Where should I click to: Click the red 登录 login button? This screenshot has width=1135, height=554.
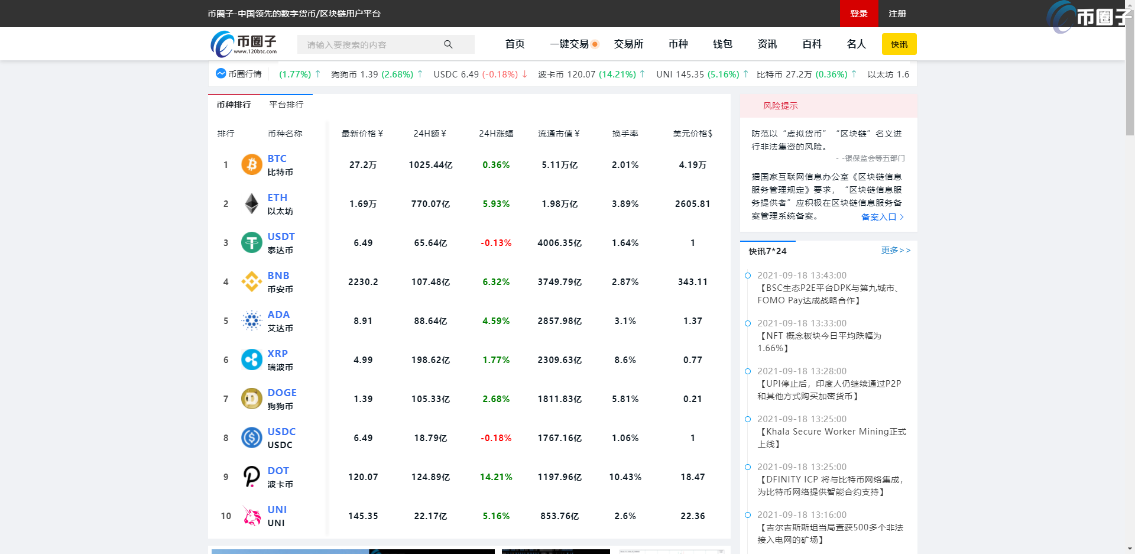pyautogui.click(x=859, y=14)
